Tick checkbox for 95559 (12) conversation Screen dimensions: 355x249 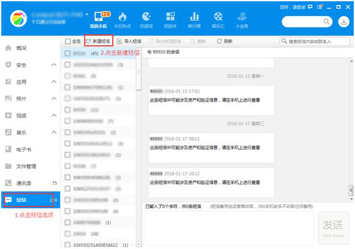tap(67, 110)
